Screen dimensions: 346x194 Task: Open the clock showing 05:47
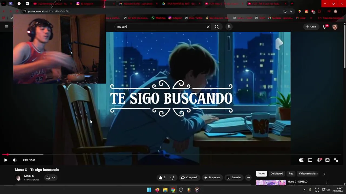coord(338,190)
